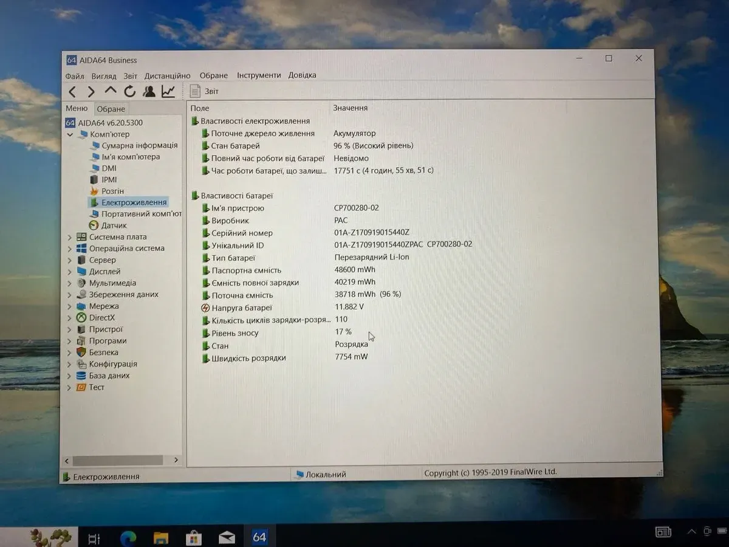Select the Датчик tree item
Image resolution: width=729 pixels, height=547 pixels.
tap(114, 225)
